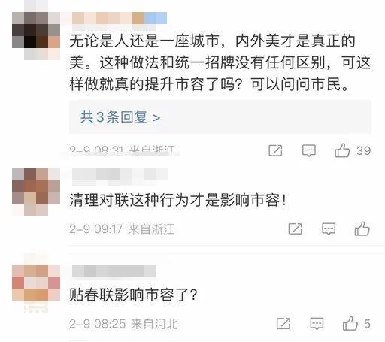Share the first comment from 浙江
This screenshot has width=385, height=342.
[x=275, y=150]
